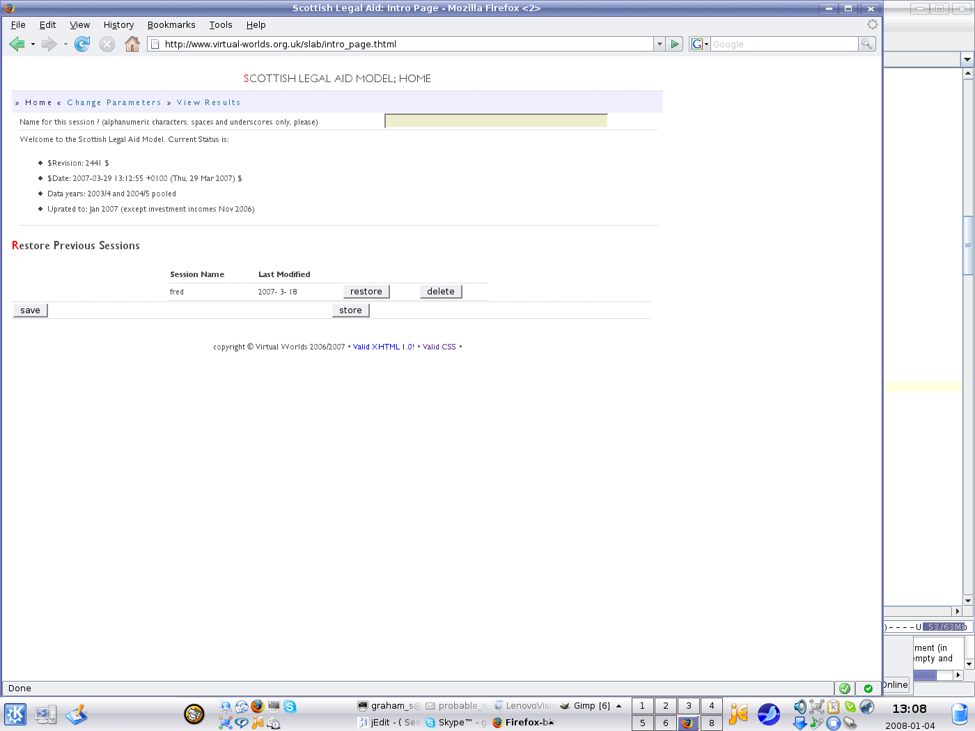Click the volume speaker tray icon
975x731 pixels.
(799, 707)
